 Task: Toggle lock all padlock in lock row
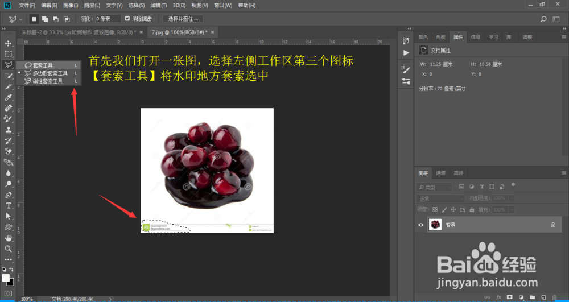(472, 209)
